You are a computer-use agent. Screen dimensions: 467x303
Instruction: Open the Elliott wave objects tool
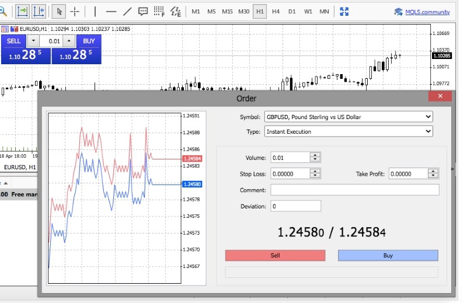pyautogui.click(x=176, y=12)
